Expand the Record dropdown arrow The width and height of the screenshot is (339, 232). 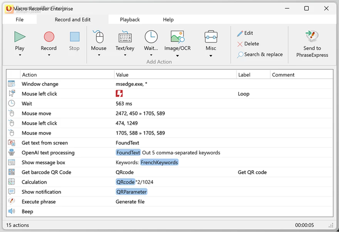tap(49, 55)
